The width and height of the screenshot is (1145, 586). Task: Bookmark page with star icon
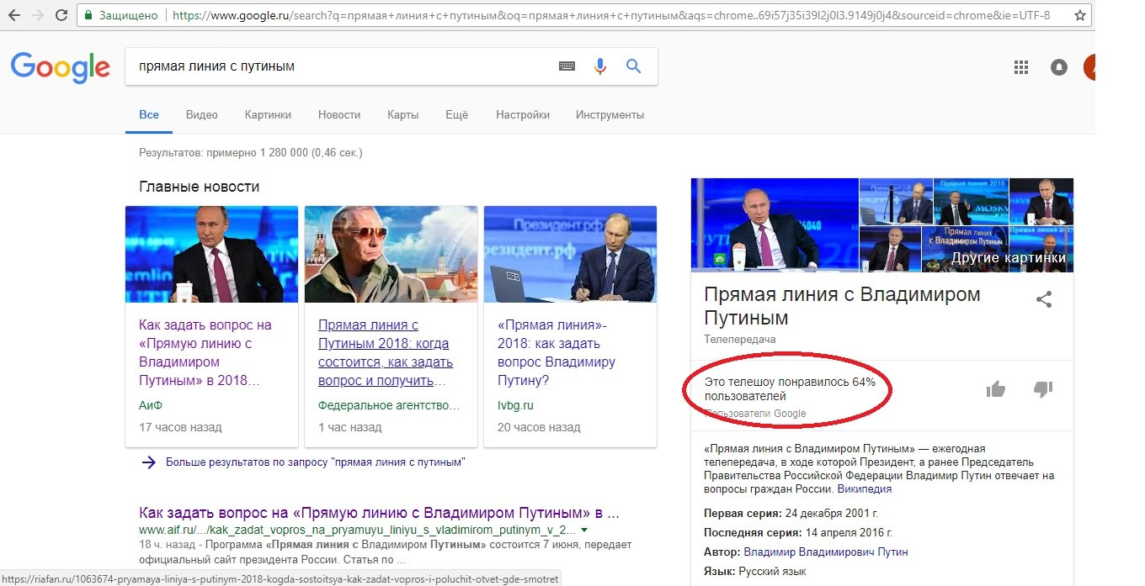click(1080, 15)
